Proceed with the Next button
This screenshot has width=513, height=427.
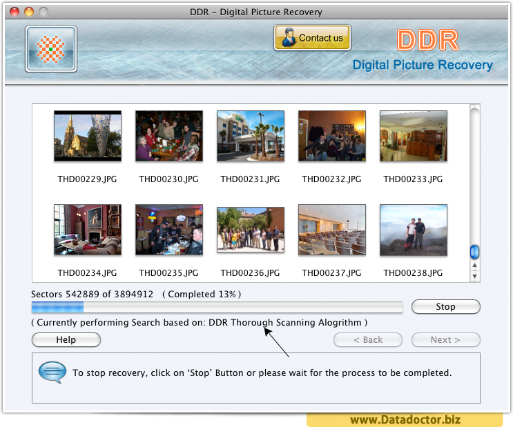[445, 339]
